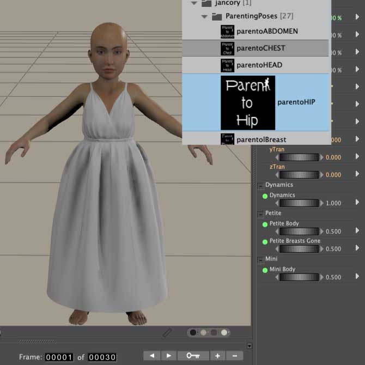Collapse the ParentingPoses folder triangle
This screenshot has height=365, width=365.
tap(204, 17)
